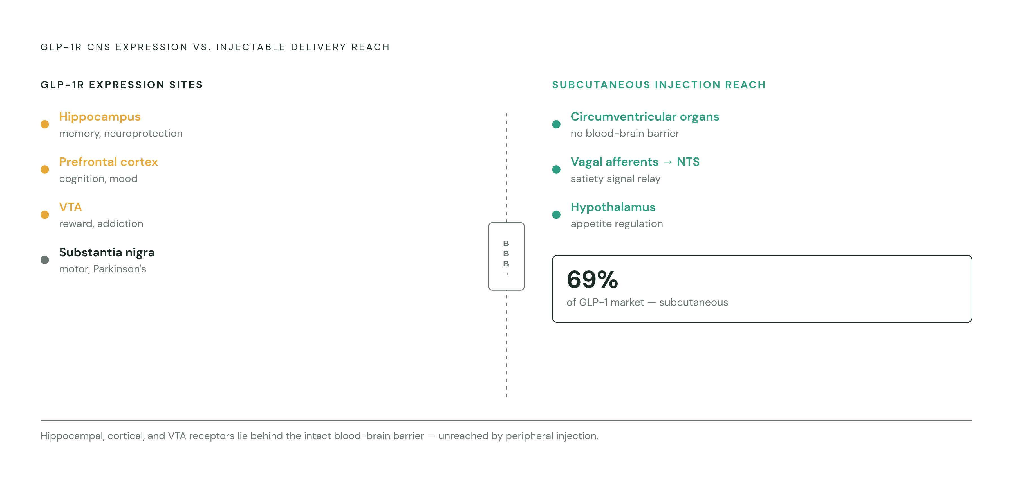
Task: Click the green dot beside Vagal afferents
Action: click(556, 169)
